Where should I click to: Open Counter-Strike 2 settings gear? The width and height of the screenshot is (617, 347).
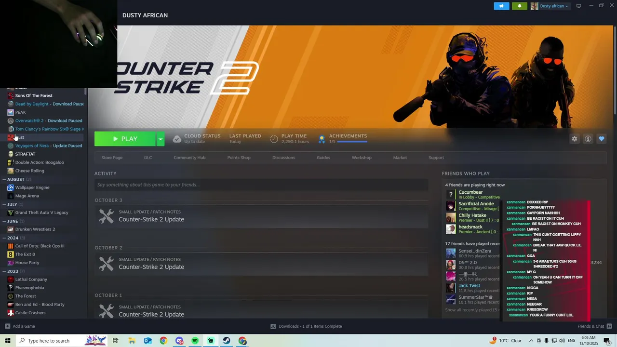(x=575, y=139)
